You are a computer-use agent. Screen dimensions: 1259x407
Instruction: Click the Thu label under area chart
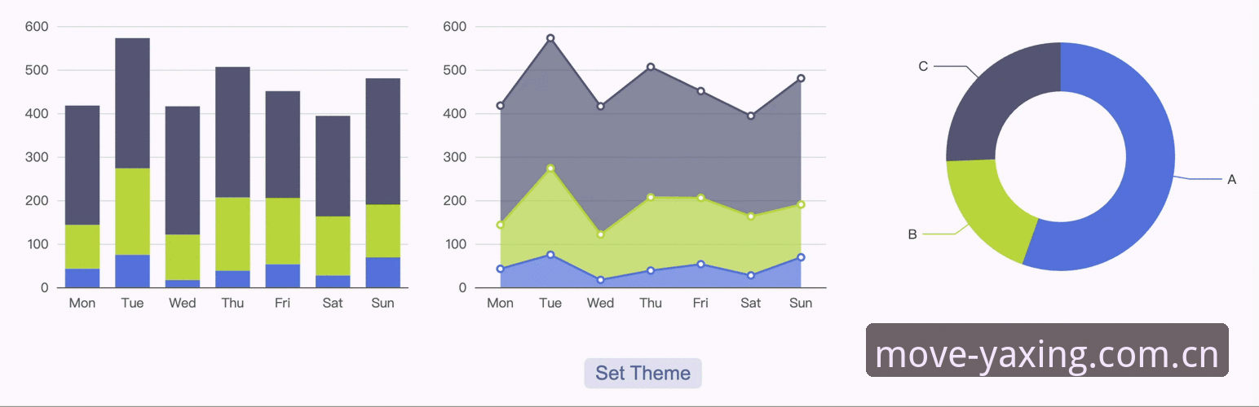[651, 303]
